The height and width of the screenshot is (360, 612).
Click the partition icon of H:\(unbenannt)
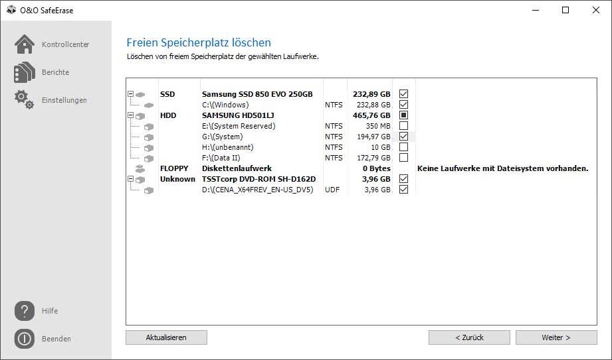click(149, 148)
